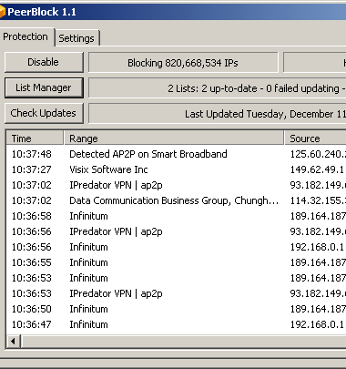The image size is (346, 369).
Task: Select the 10:36:56 IPredator VPN row
Action: (176, 231)
